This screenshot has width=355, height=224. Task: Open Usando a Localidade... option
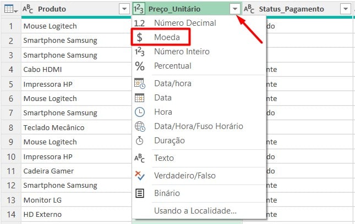195,211
